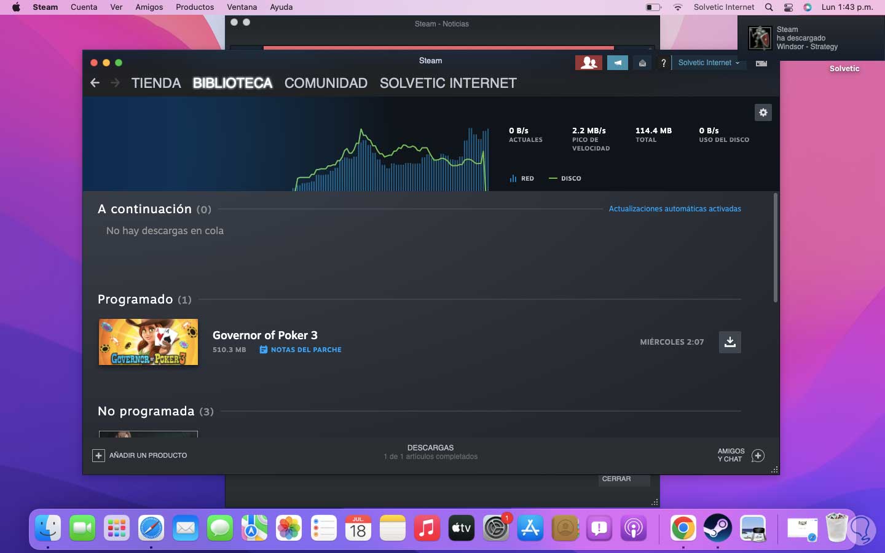This screenshot has width=885, height=553.
Task: Open the Steam friends list icon
Action: [588, 63]
